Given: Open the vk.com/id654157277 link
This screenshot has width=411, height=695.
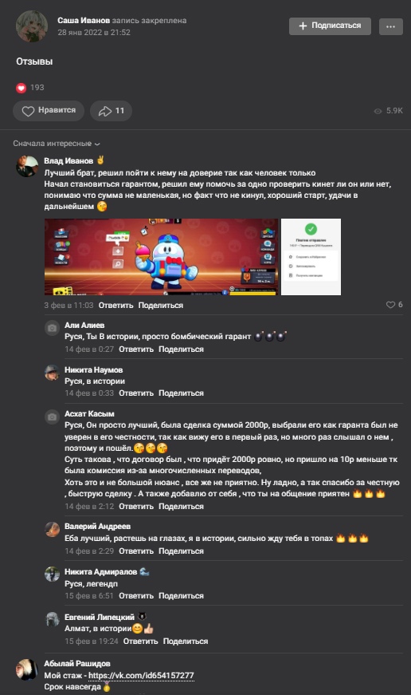Looking at the screenshot, I should click(141, 676).
